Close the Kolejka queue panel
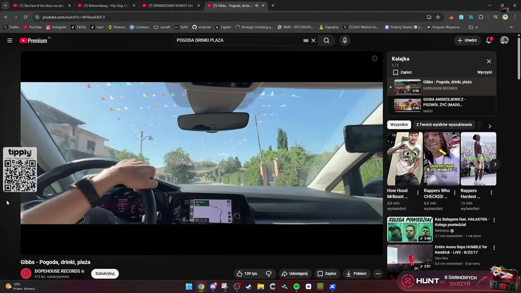Image resolution: width=521 pixels, height=293 pixels. tap(489, 61)
